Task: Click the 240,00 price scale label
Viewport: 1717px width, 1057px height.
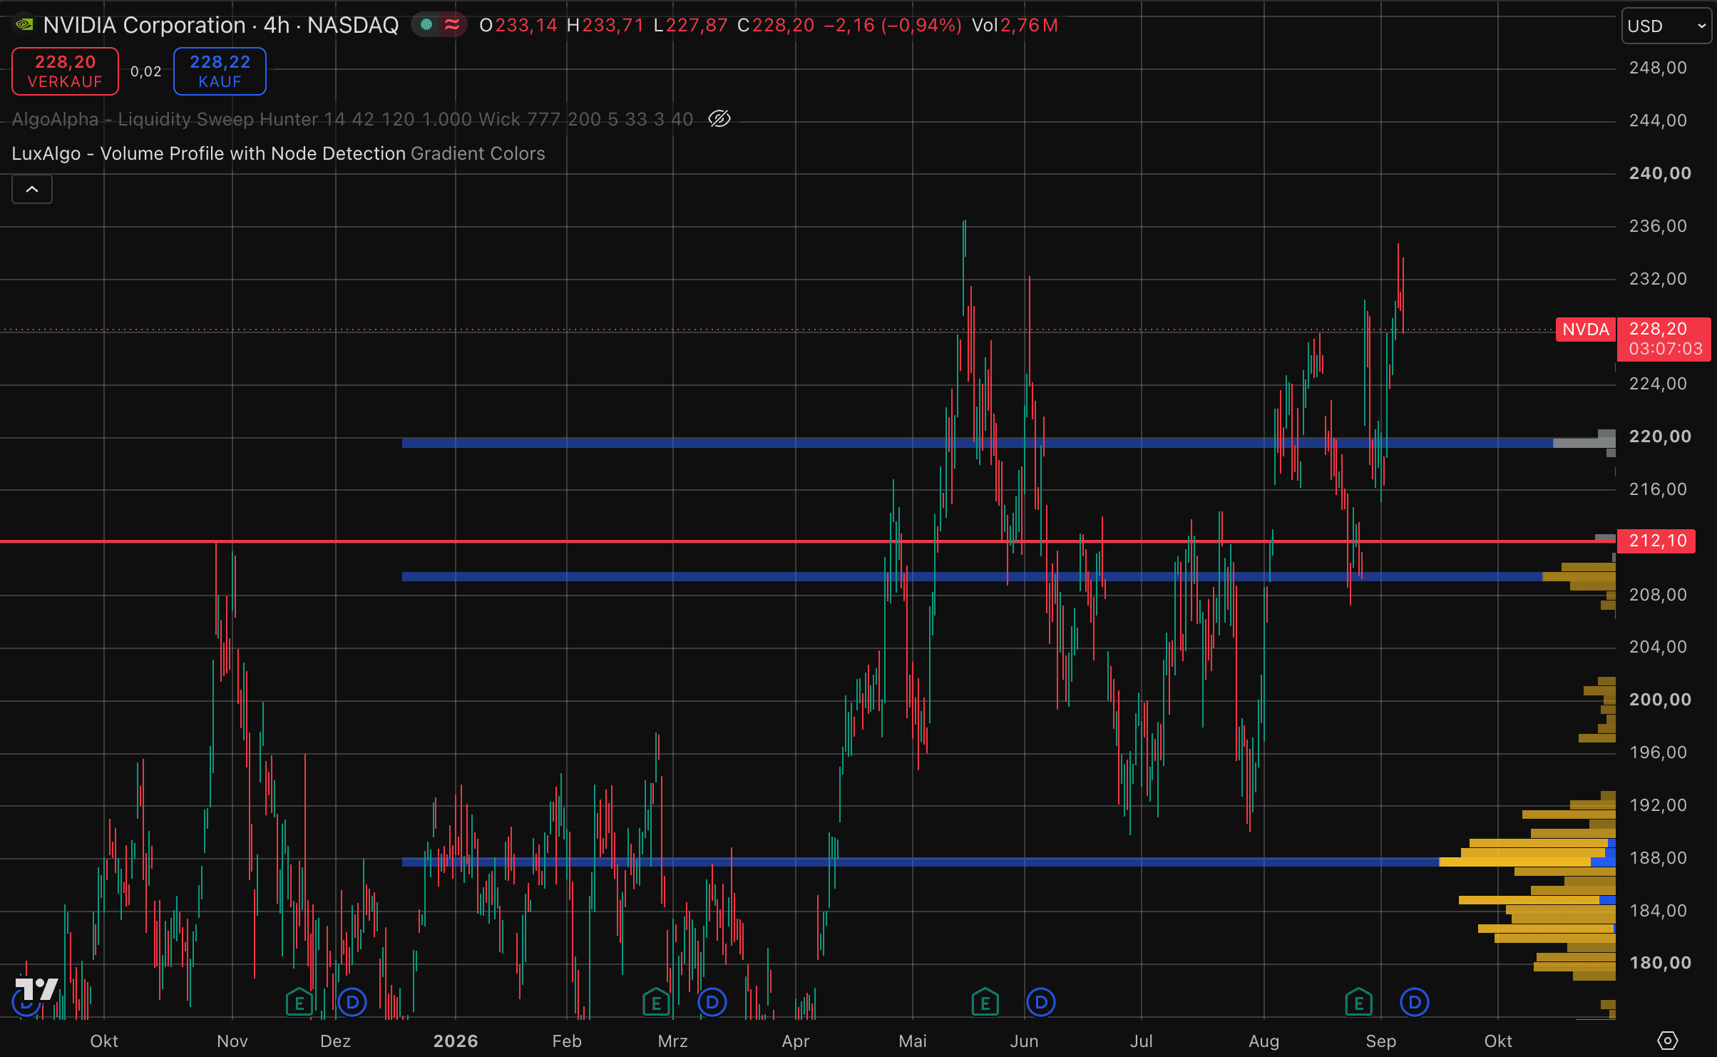Action: (1660, 173)
